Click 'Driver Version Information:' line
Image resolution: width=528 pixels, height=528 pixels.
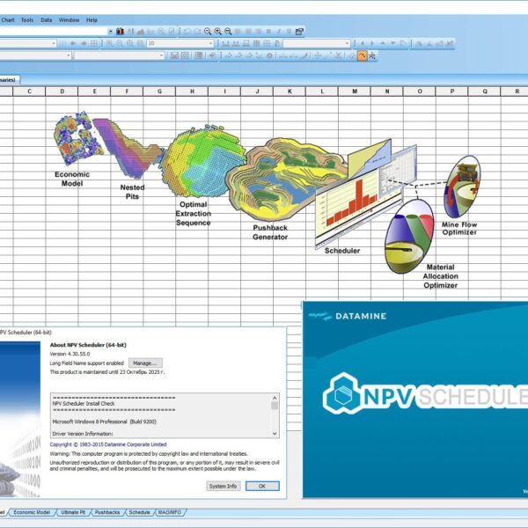click(x=83, y=433)
